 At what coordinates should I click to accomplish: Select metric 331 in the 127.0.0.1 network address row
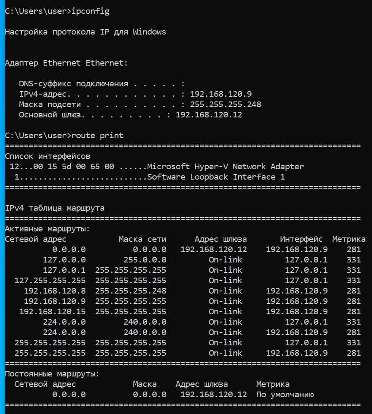353,270
